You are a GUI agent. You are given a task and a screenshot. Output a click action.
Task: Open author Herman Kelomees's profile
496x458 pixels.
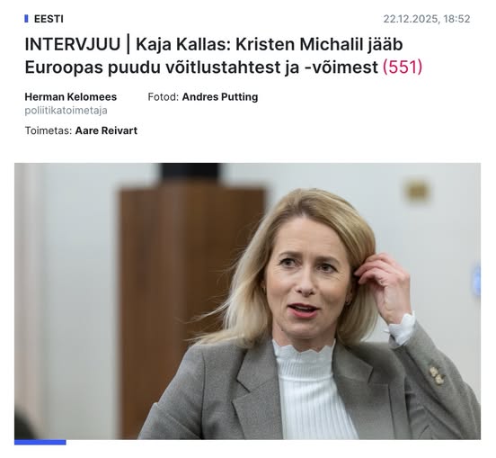click(x=71, y=97)
